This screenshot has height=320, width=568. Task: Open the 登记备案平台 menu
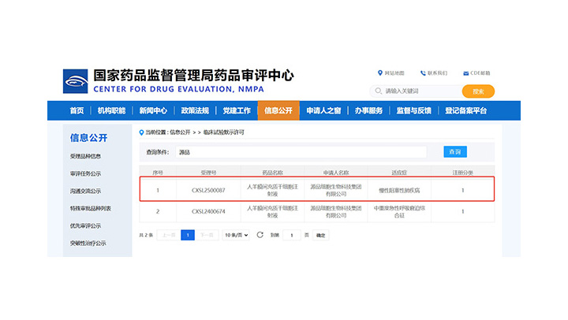pos(466,110)
